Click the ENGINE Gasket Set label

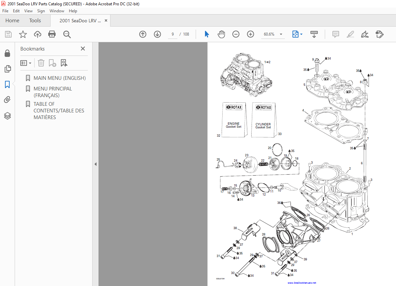tap(234, 125)
